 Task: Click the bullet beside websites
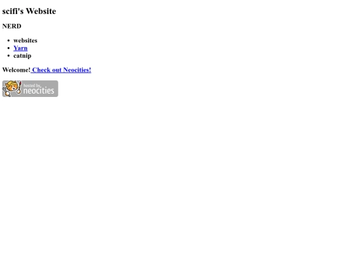(x=9, y=41)
